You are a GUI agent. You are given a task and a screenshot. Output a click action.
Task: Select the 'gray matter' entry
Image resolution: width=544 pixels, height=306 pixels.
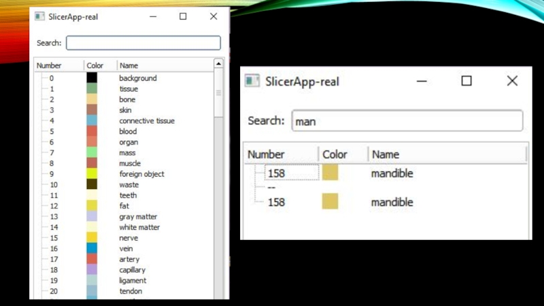[x=138, y=217]
